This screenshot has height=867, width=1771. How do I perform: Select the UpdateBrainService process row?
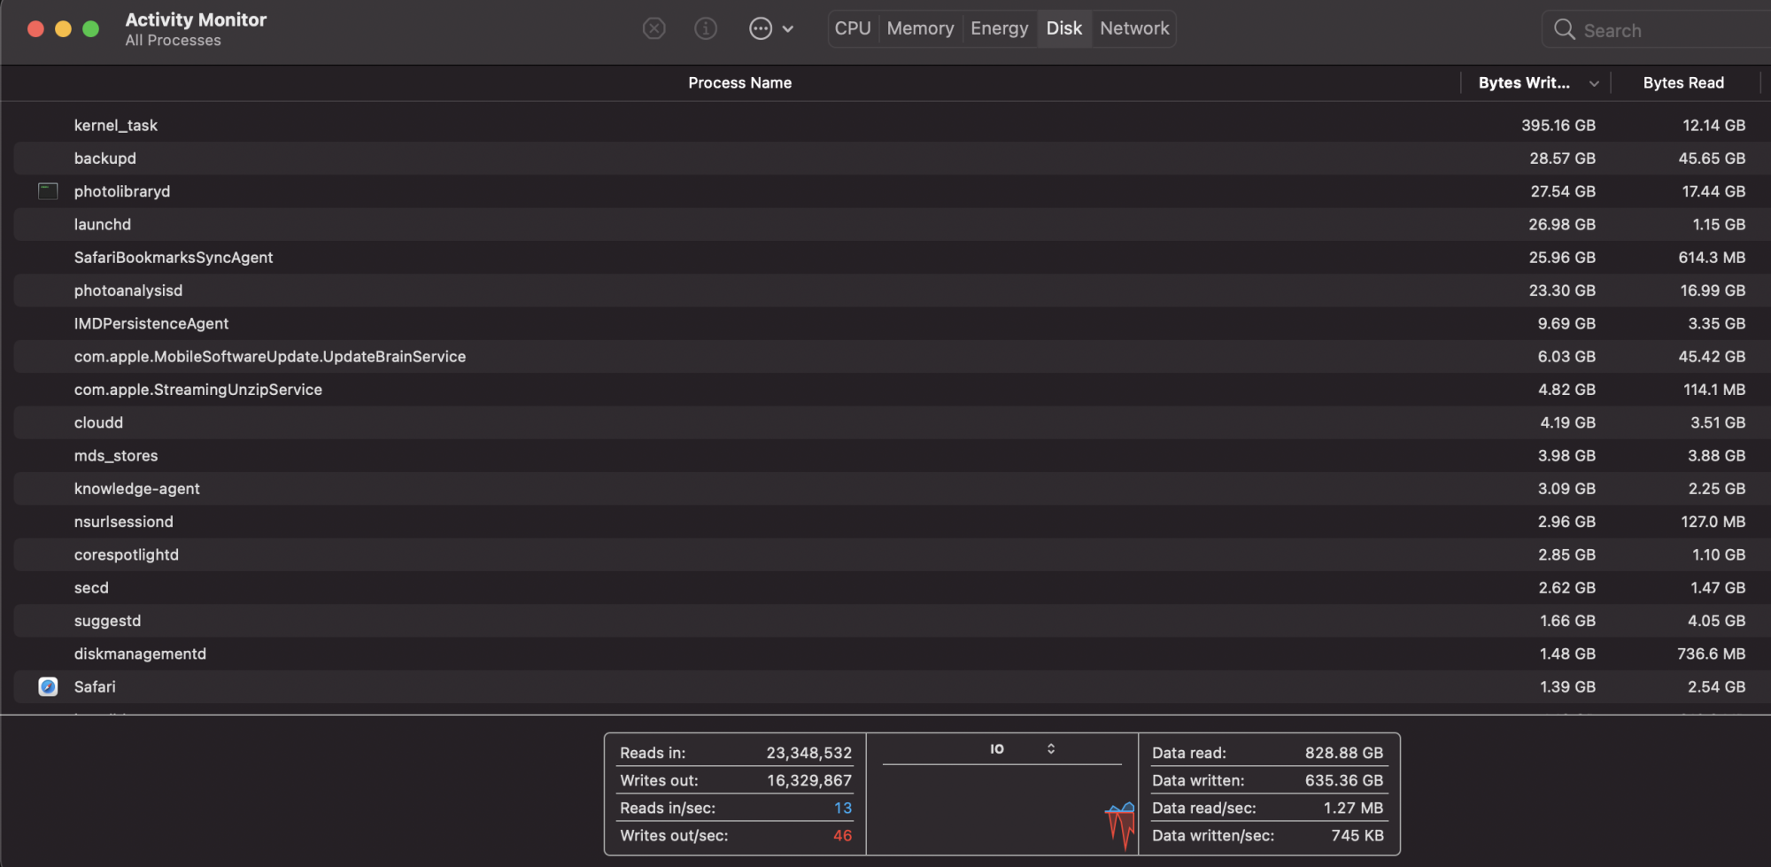pyautogui.click(x=885, y=357)
